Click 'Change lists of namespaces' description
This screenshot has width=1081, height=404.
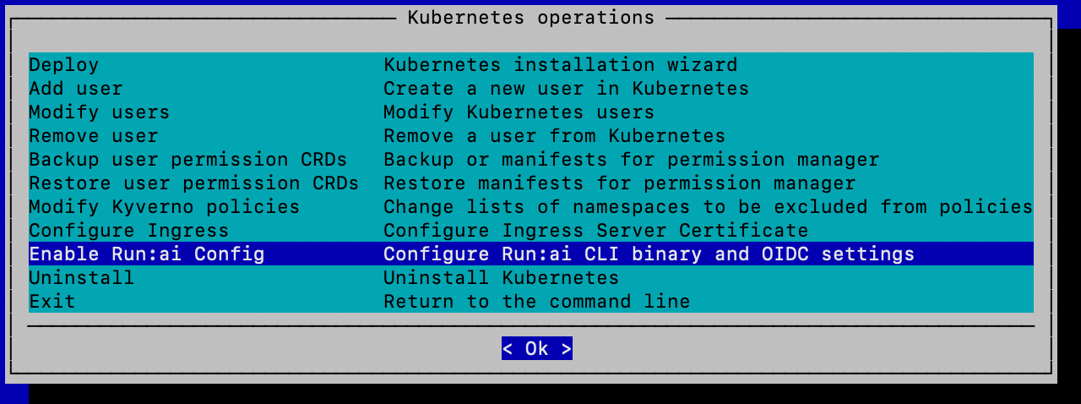click(x=709, y=207)
